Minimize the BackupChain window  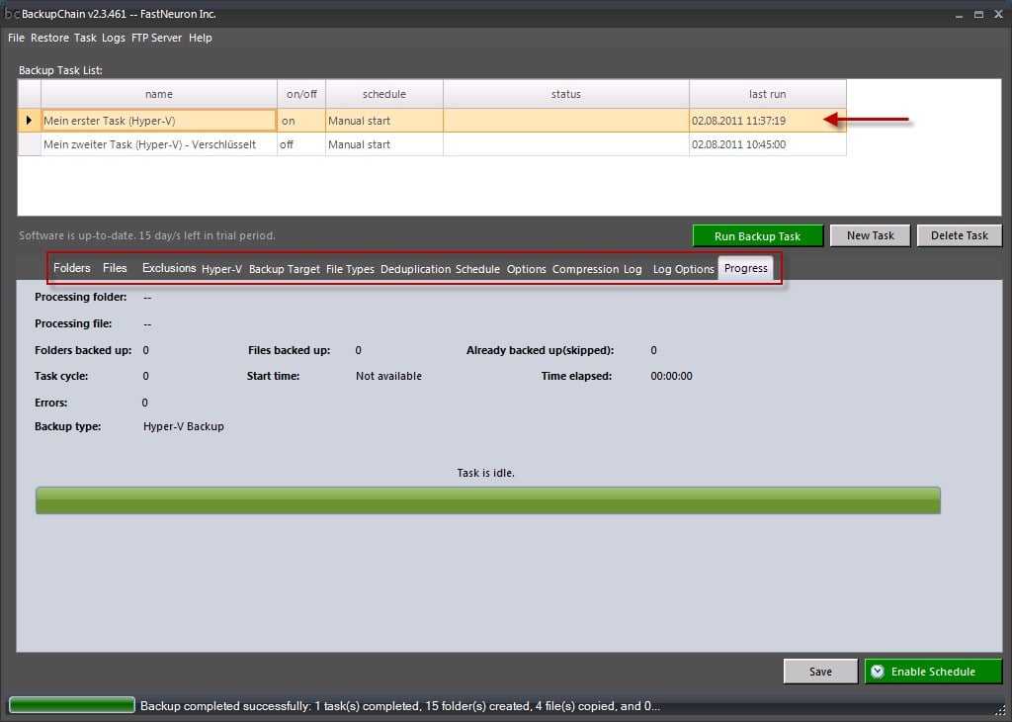960,14
